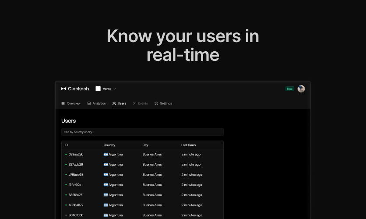Click the Settings gear icon
This screenshot has width=366, height=219.
pos(156,103)
